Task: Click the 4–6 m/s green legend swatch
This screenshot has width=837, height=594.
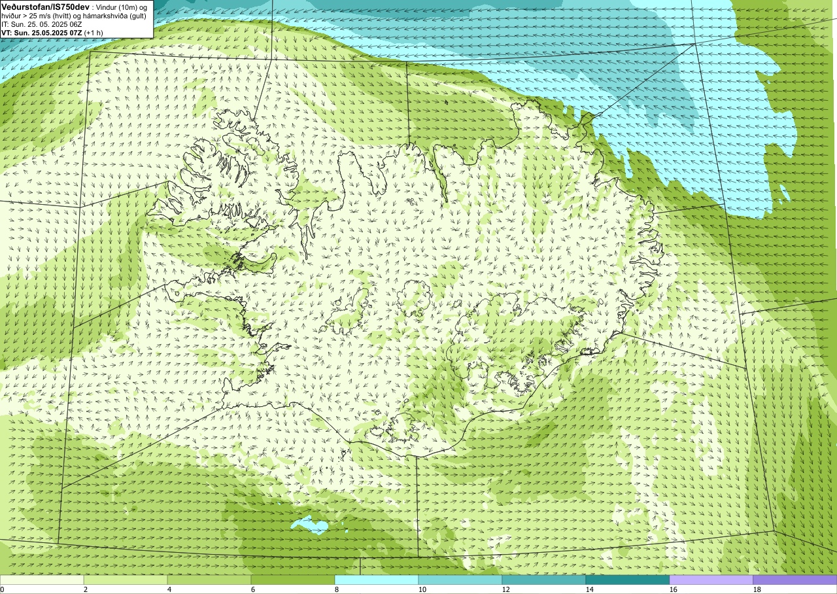Action: (209, 580)
